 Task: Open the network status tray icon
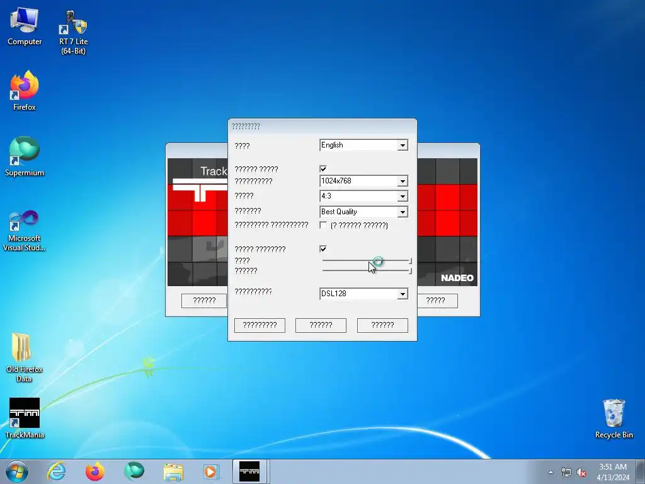[x=566, y=473]
